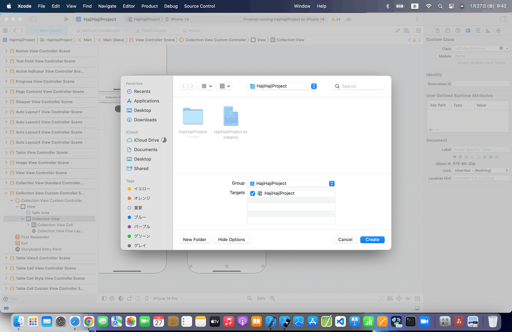Click the New Folder button
This screenshot has width=512, height=332.
(x=195, y=240)
